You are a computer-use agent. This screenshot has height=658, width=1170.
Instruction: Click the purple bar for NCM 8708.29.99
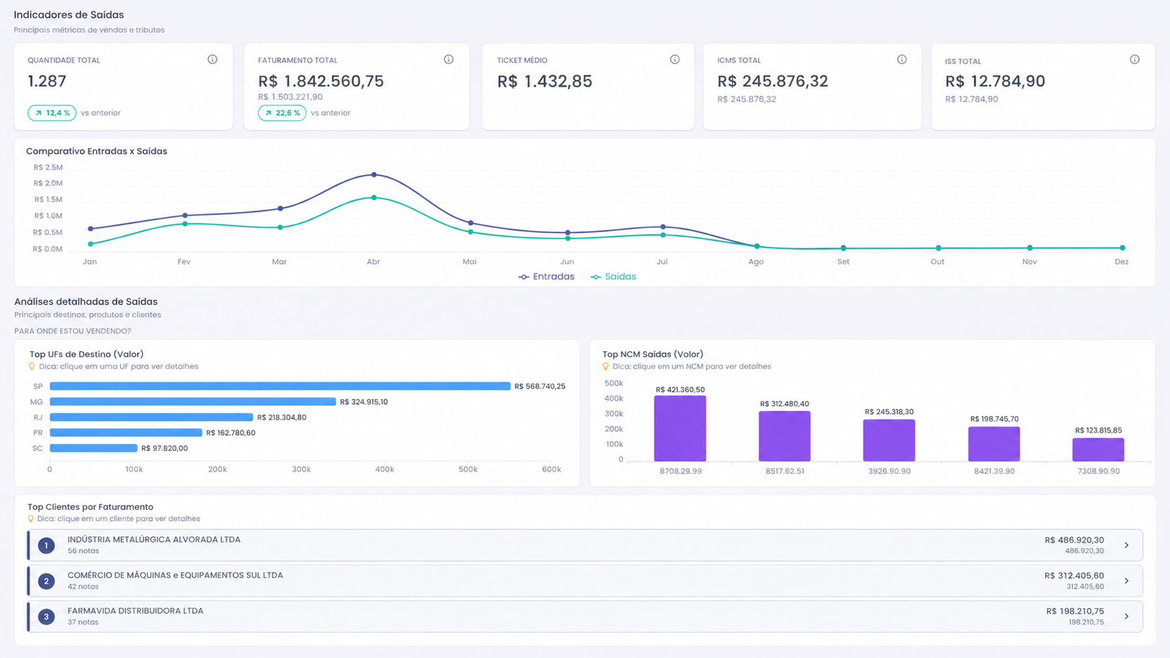[680, 429]
